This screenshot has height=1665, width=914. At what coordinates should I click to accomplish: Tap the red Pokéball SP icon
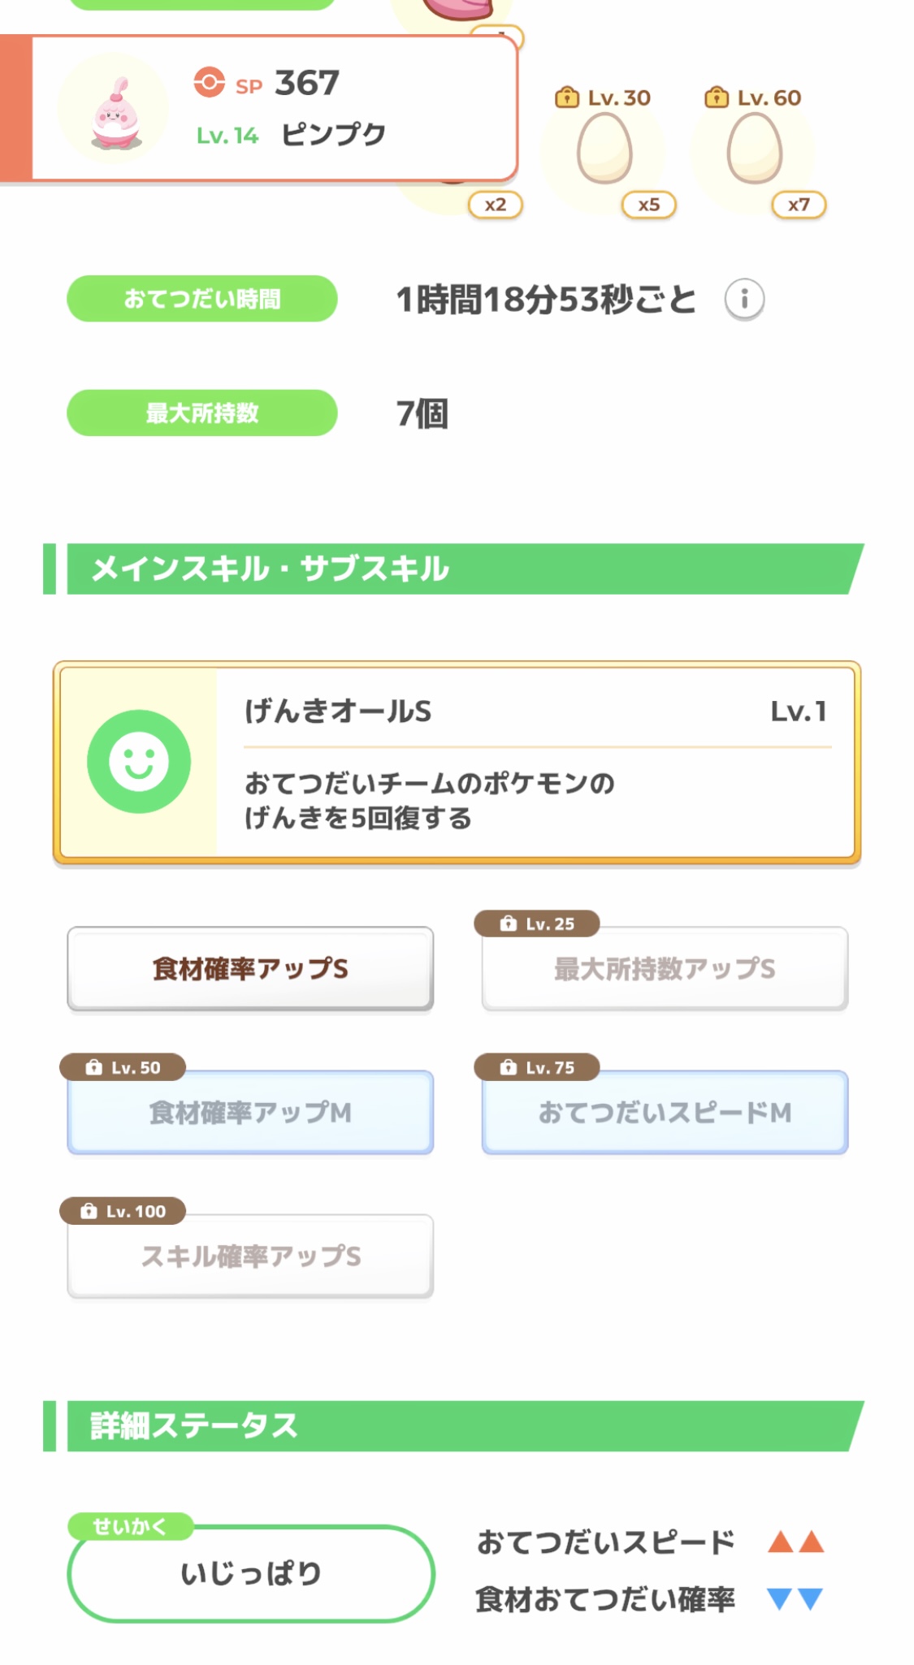[209, 82]
